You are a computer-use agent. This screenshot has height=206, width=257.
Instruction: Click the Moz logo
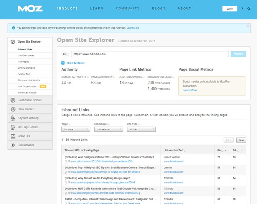[30, 9]
